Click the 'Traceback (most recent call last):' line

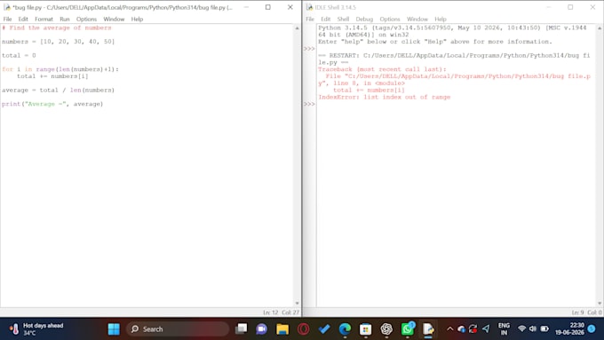382,69
